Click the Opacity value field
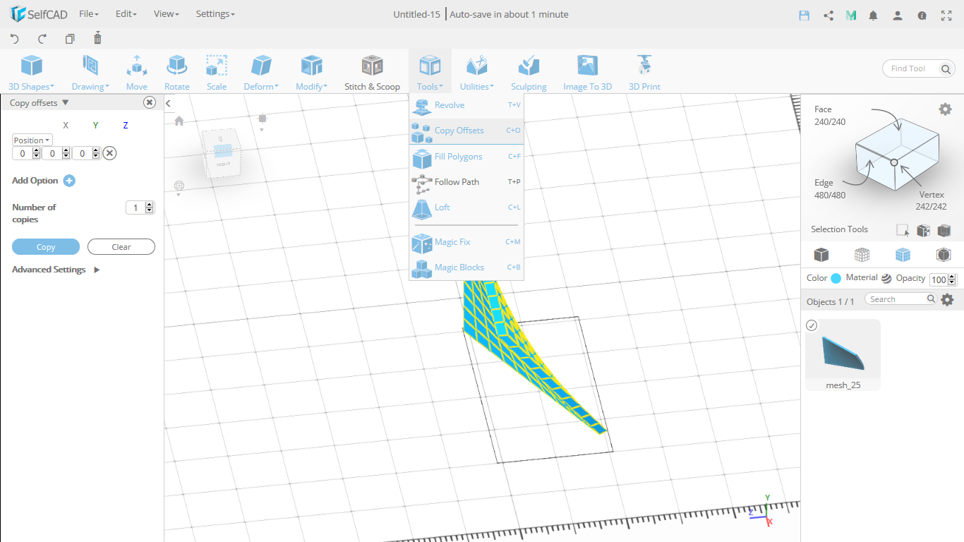 [x=939, y=279]
